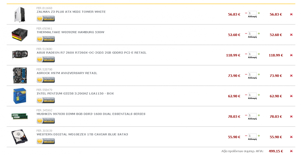
Task: Add Western Digital Caviar Blue to Wishlist
Action: (46, 141)
